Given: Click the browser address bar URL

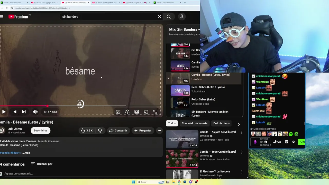Looking at the screenshot, I should coord(42,8).
